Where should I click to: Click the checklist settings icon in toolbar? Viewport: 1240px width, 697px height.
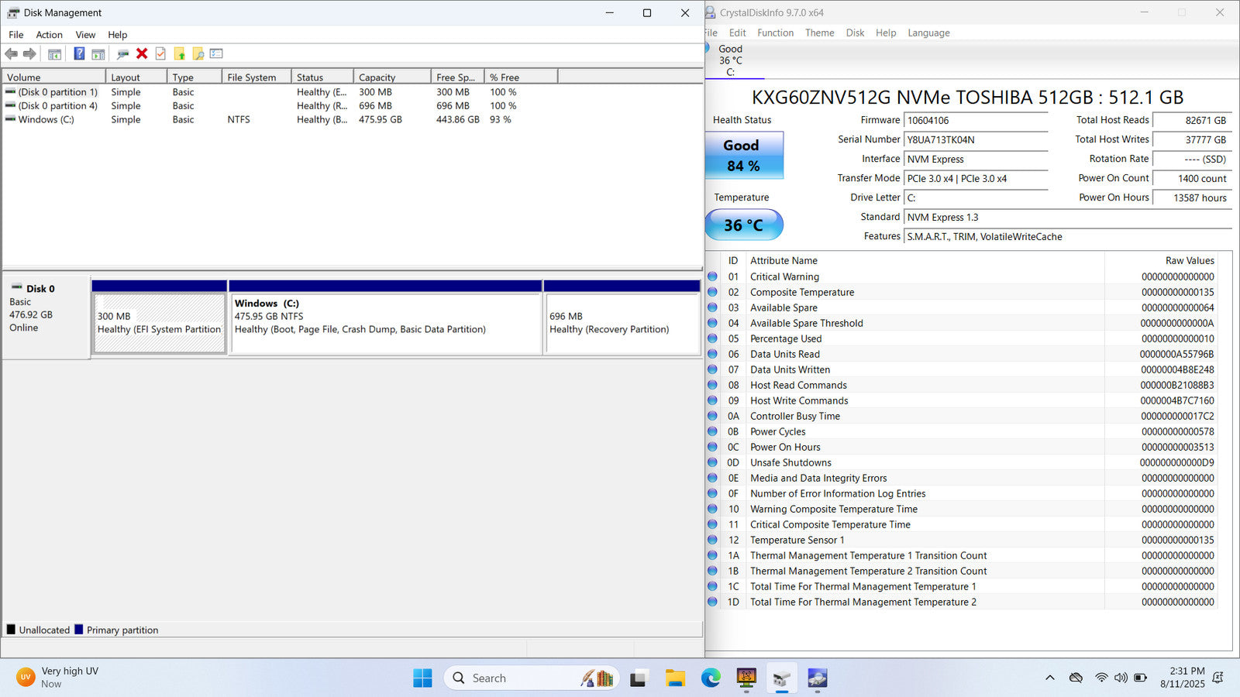point(216,53)
